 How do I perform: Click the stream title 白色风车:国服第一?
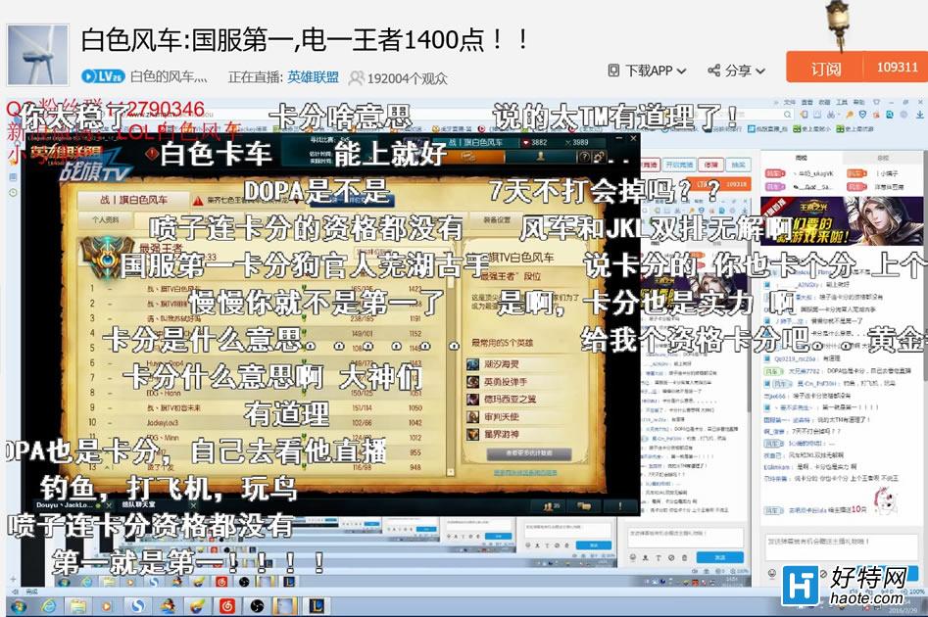click(305, 40)
